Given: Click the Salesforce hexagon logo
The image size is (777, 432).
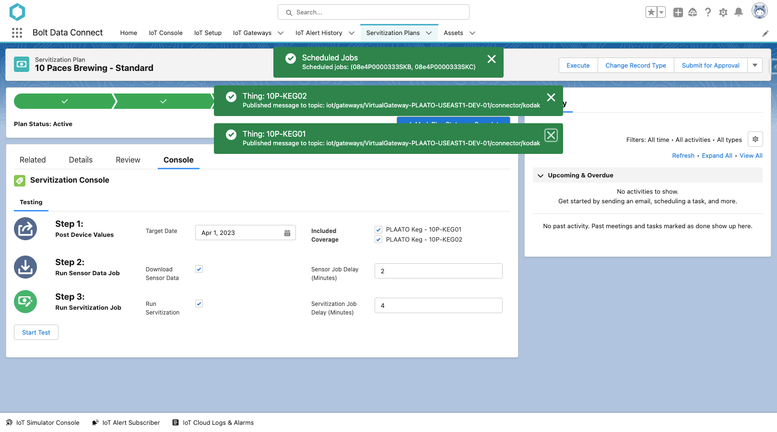Looking at the screenshot, I should (x=17, y=12).
